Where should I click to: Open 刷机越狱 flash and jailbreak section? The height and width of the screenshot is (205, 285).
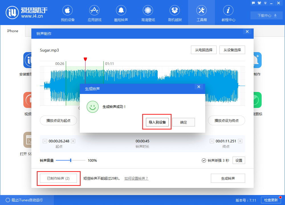tap(175, 13)
